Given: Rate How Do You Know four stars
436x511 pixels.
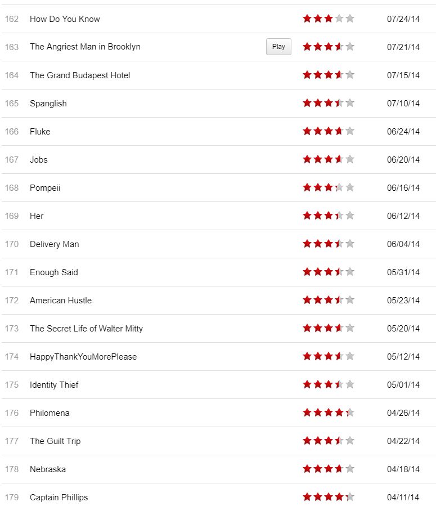Looking at the screenshot, I should click(x=339, y=19).
